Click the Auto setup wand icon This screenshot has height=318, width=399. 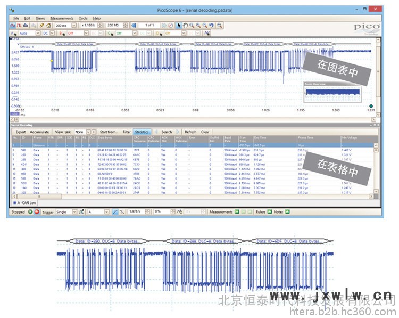click(x=42, y=25)
